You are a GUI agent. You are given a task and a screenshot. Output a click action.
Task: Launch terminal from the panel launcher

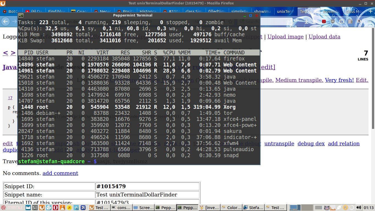(35, 207)
